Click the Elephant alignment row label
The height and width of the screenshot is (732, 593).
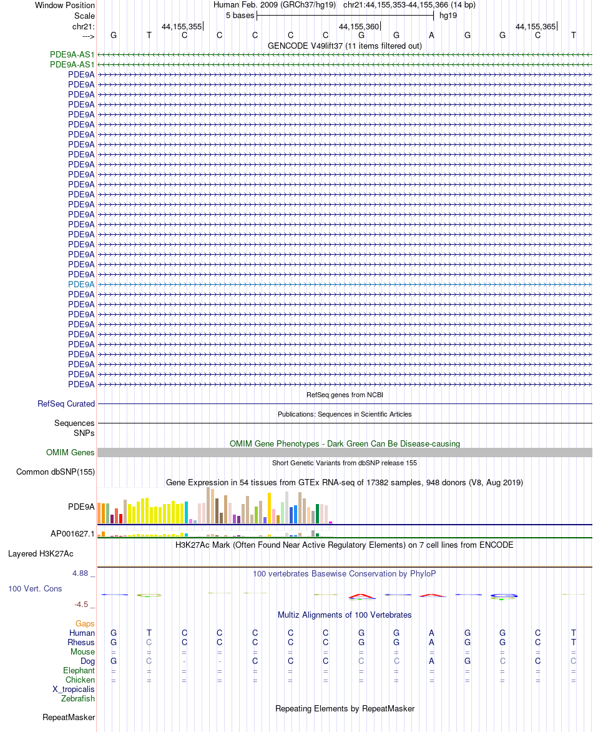pos(79,670)
